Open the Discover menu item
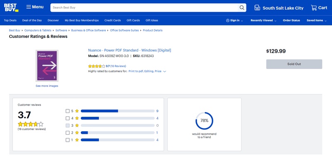Viewport: 332px width, 160px height. tap(53, 20)
